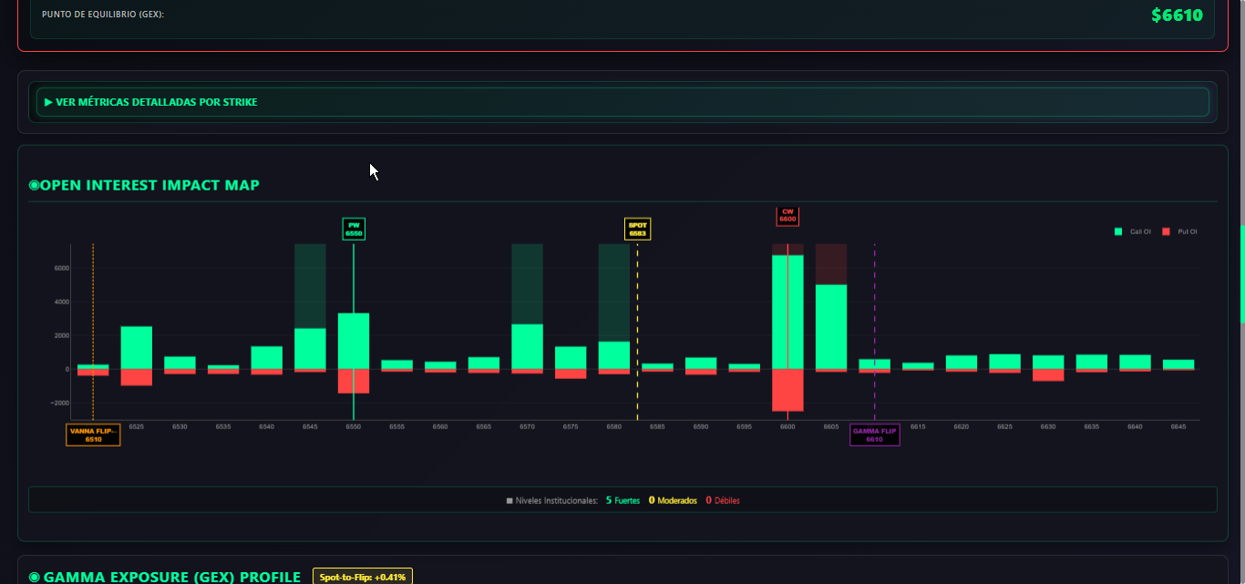Click the PW 6550 put wall label
Screen dimensions: 1245x584
354,229
